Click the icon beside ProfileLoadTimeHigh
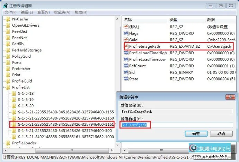239x162 pixels. (126, 53)
